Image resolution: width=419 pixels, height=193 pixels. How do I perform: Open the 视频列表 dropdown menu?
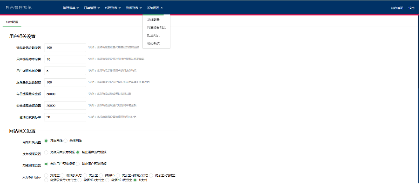tap(134, 8)
